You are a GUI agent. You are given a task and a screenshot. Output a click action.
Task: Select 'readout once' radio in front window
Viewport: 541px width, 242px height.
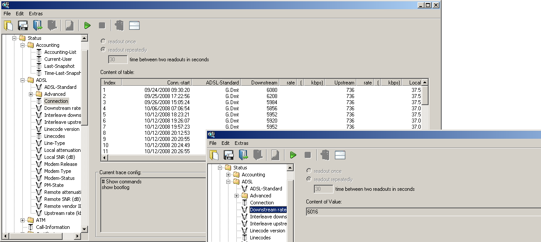tap(309, 171)
